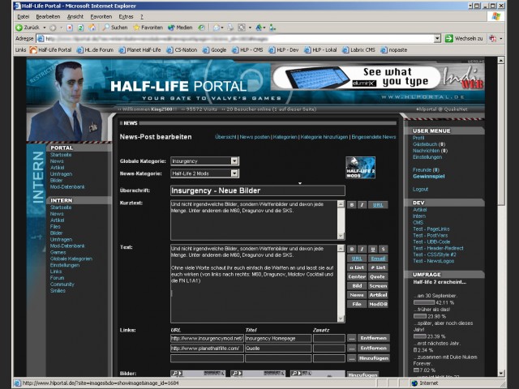Open the Datei menu
Screen dimensions: 519x389
click(x=24, y=16)
